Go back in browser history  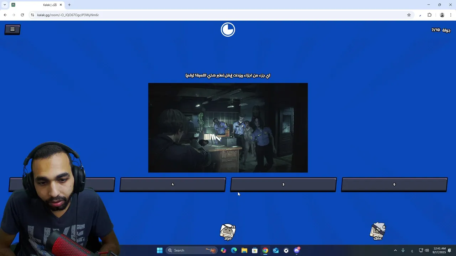coord(5,15)
